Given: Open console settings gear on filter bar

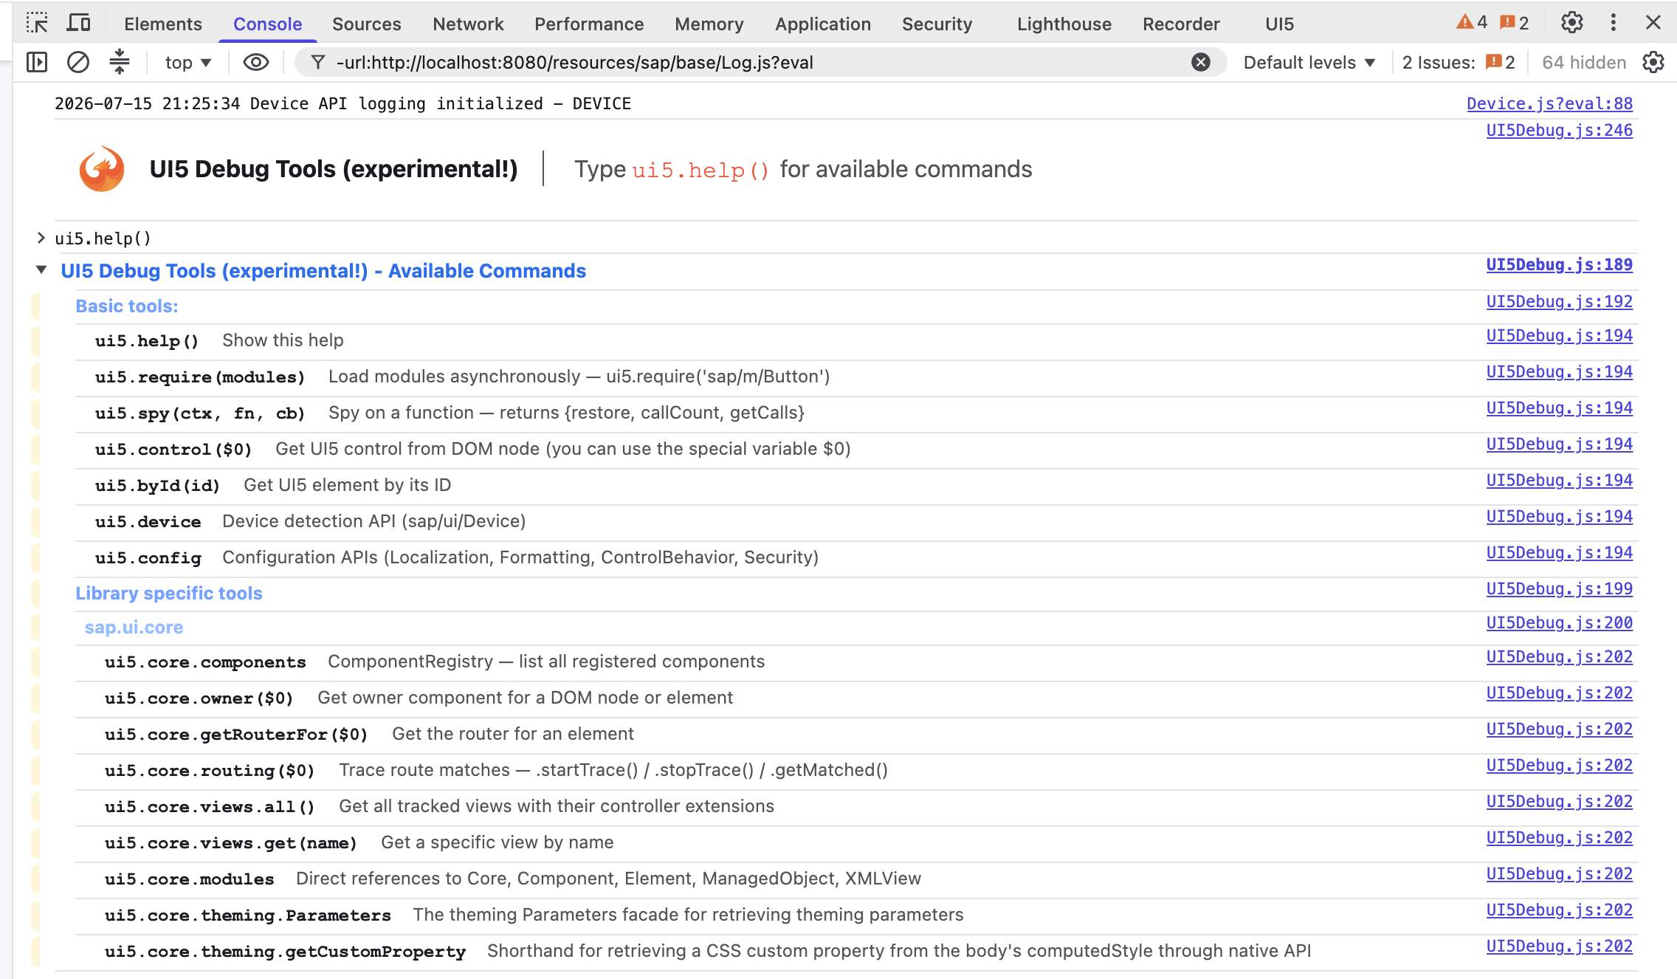Looking at the screenshot, I should tap(1653, 62).
